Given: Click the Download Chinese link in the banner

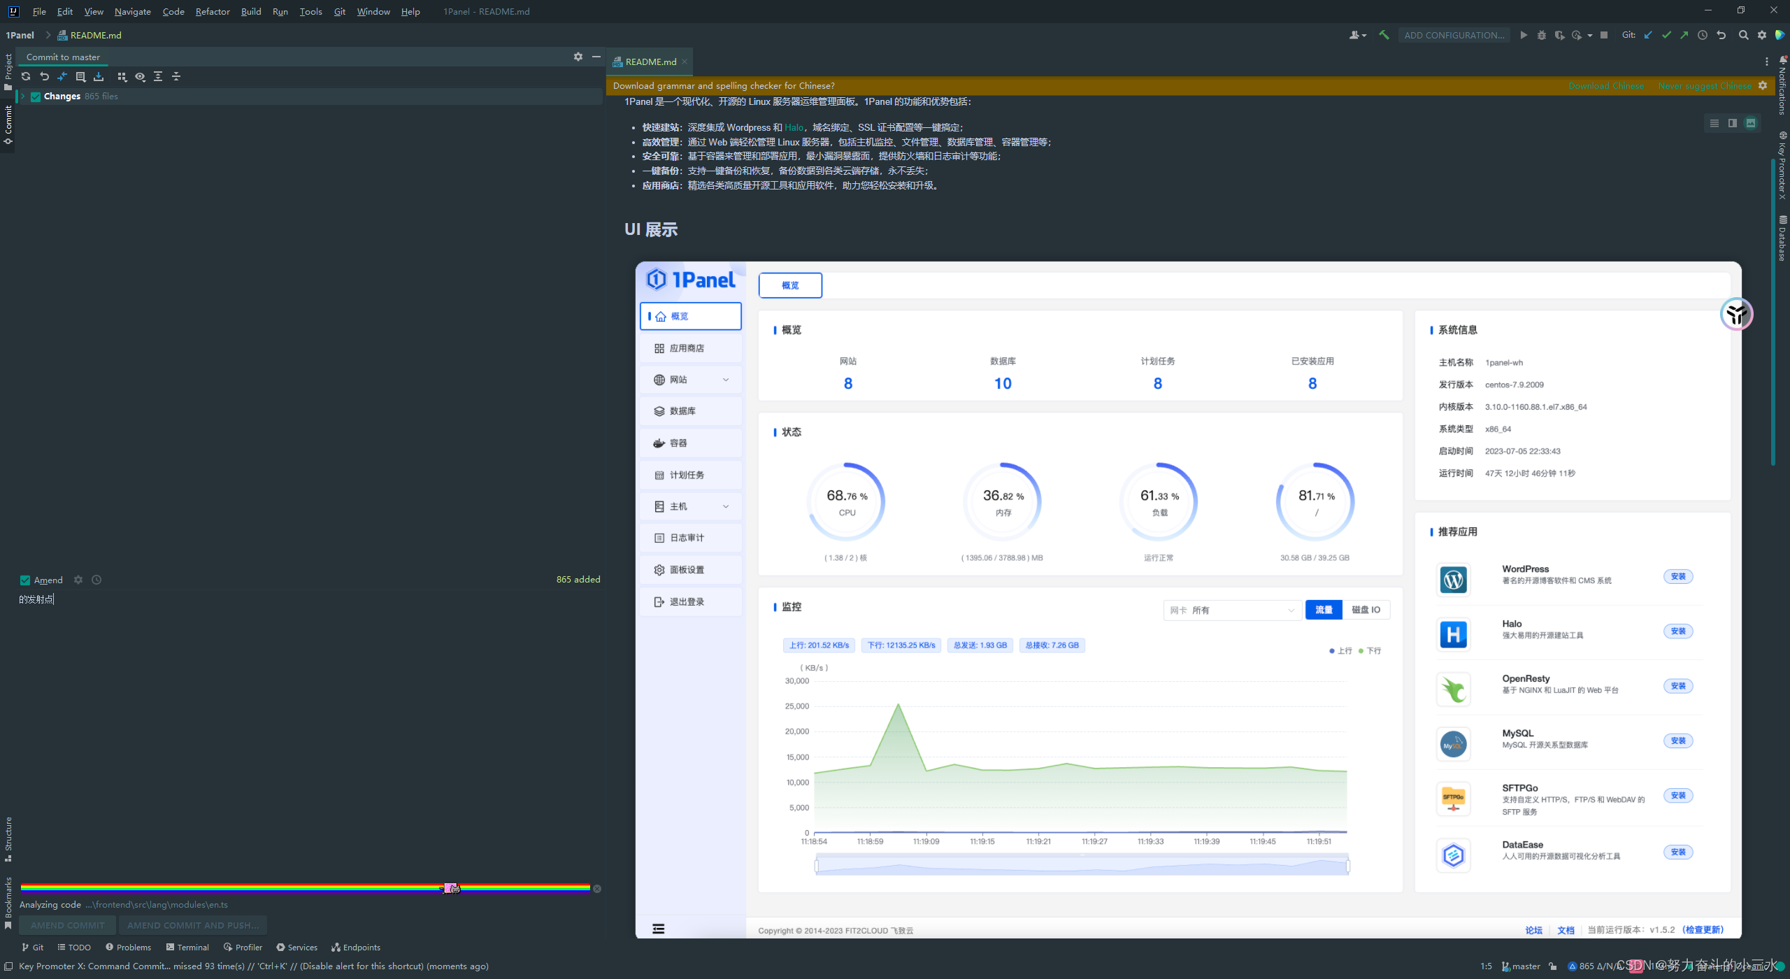Looking at the screenshot, I should pyautogui.click(x=1606, y=85).
